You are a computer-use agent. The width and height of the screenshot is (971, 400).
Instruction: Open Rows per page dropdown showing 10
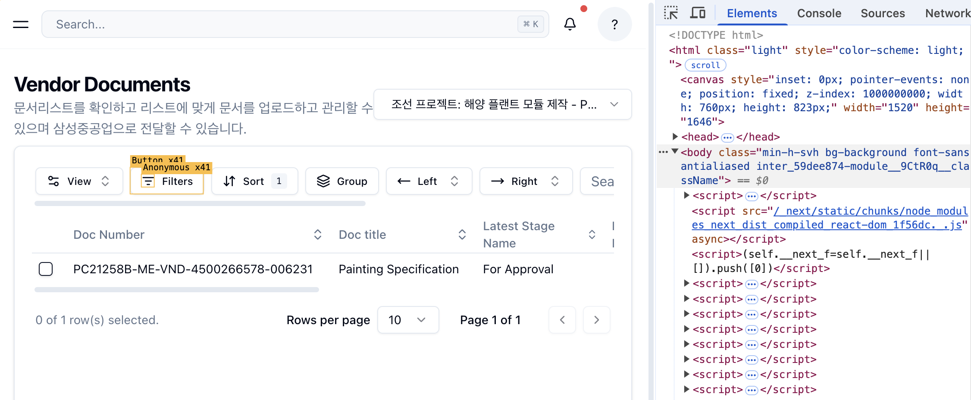(408, 320)
